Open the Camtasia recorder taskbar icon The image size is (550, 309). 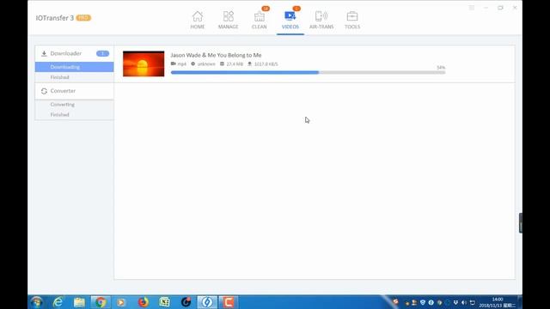[x=229, y=302]
